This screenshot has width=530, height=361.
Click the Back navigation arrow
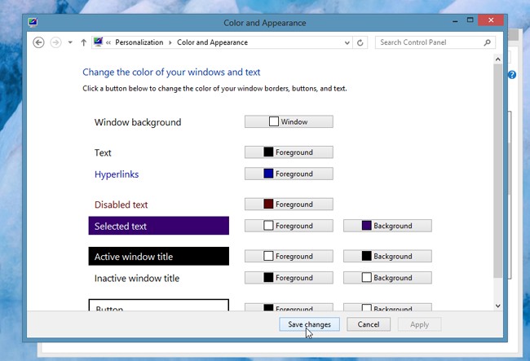coord(38,42)
